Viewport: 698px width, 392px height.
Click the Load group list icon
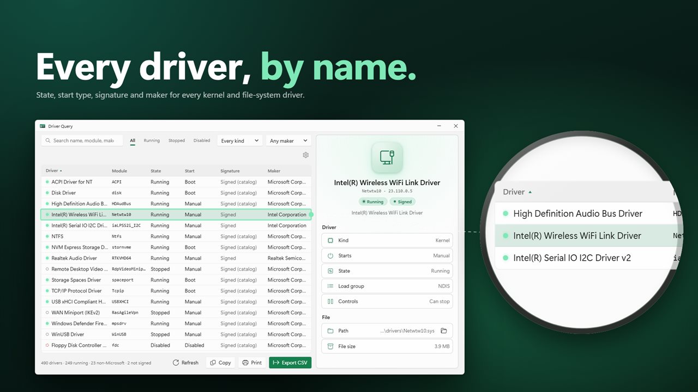coord(330,286)
